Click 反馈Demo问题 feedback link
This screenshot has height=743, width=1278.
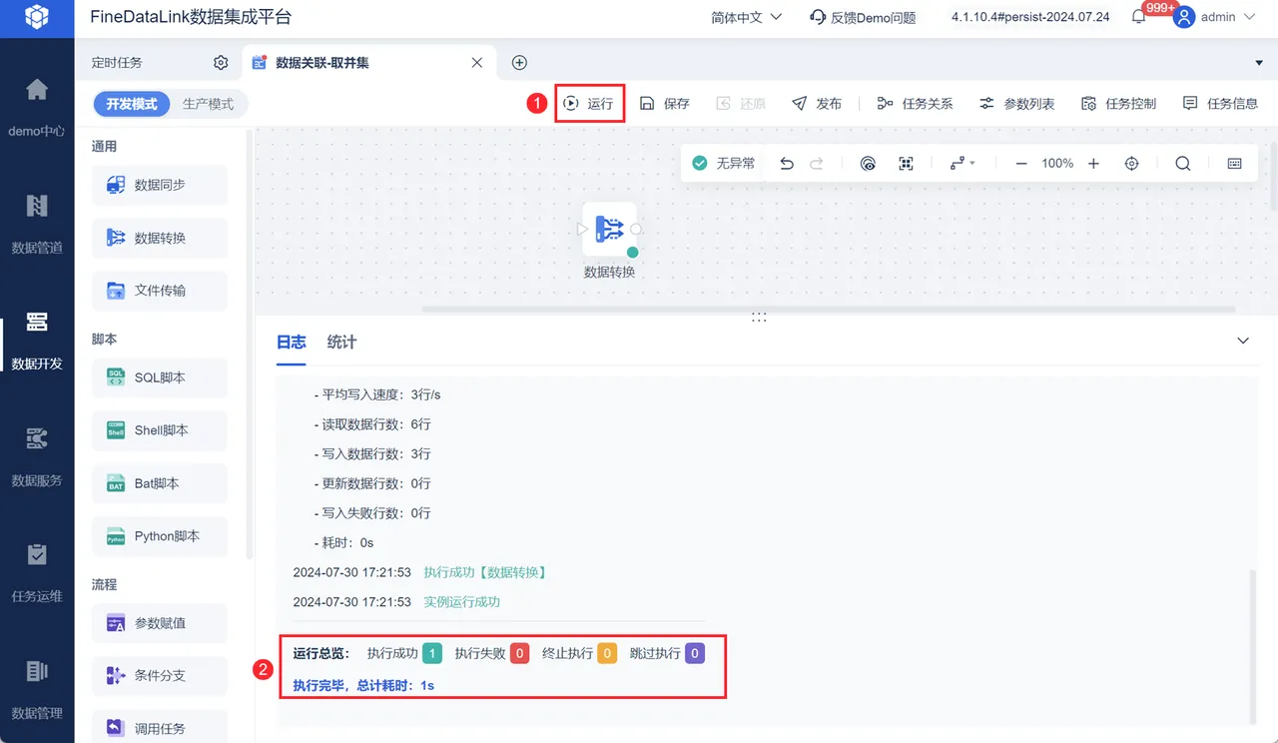863,17
